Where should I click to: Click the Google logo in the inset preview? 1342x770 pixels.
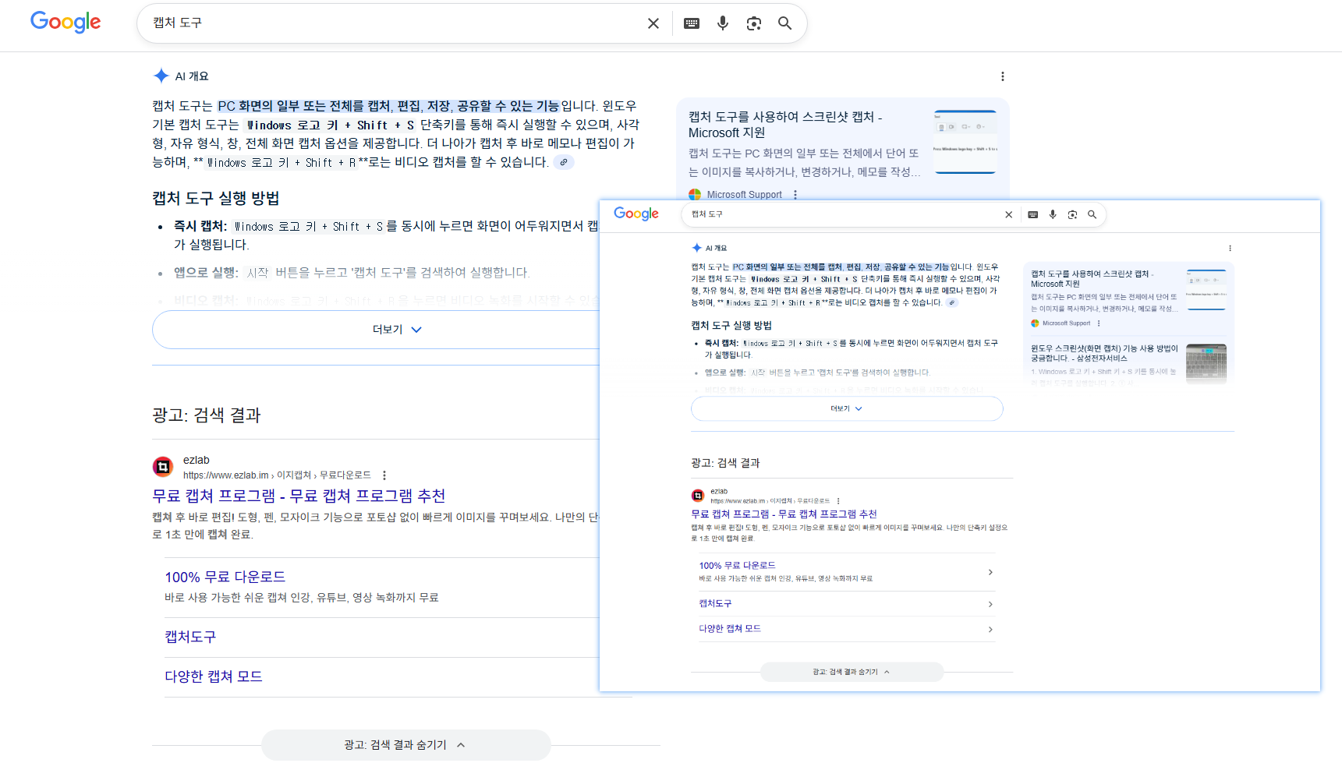(636, 214)
